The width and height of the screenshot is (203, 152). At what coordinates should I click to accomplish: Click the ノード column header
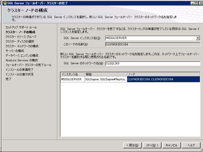(163, 74)
